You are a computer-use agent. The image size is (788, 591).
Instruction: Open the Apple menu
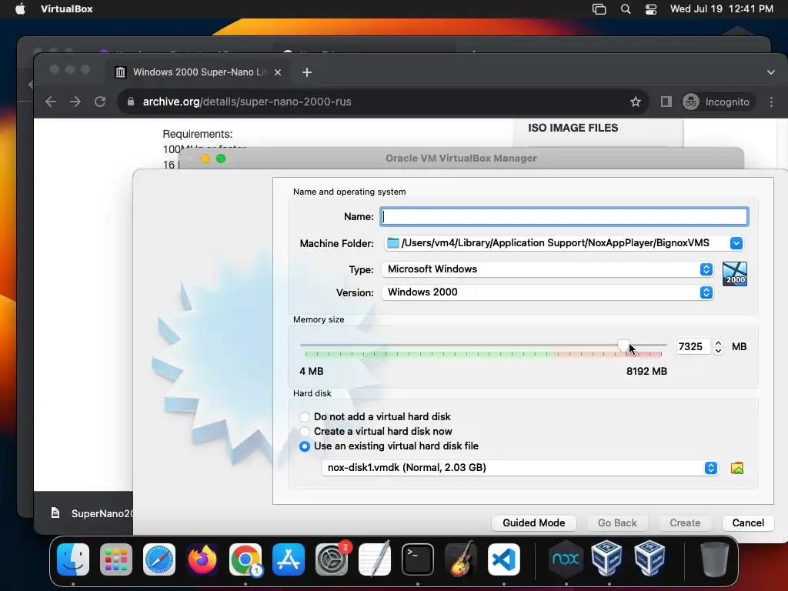click(20, 9)
